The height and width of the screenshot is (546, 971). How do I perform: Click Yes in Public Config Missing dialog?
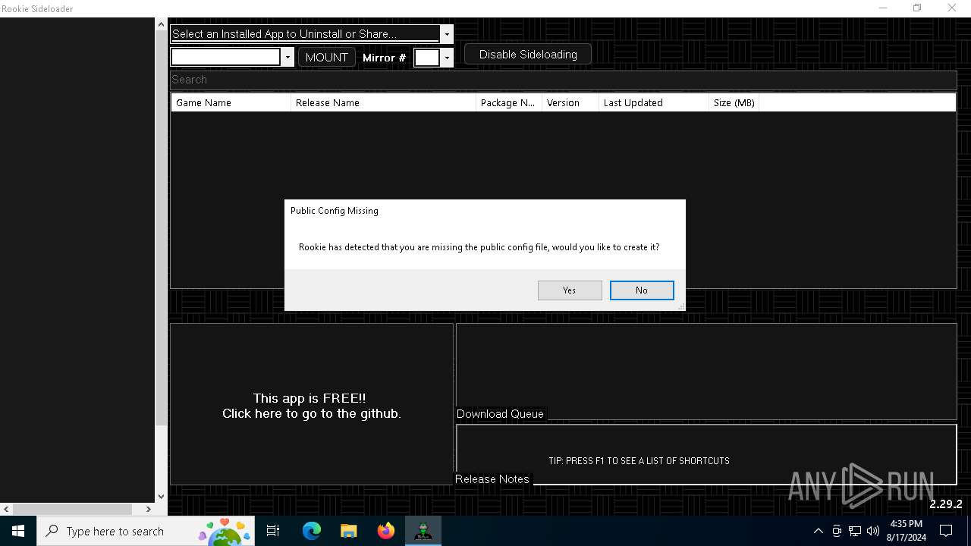(x=570, y=290)
